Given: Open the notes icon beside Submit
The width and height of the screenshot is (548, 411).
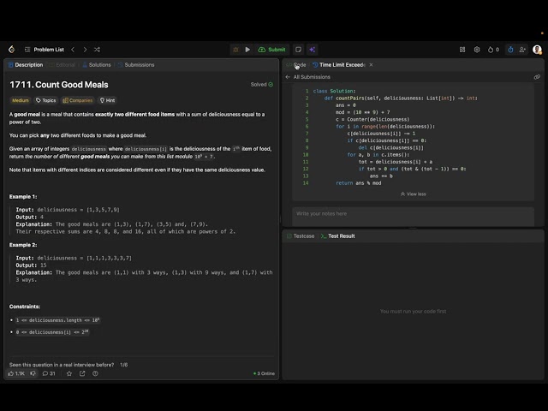Looking at the screenshot, I should pyautogui.click(x=298, y=50).
